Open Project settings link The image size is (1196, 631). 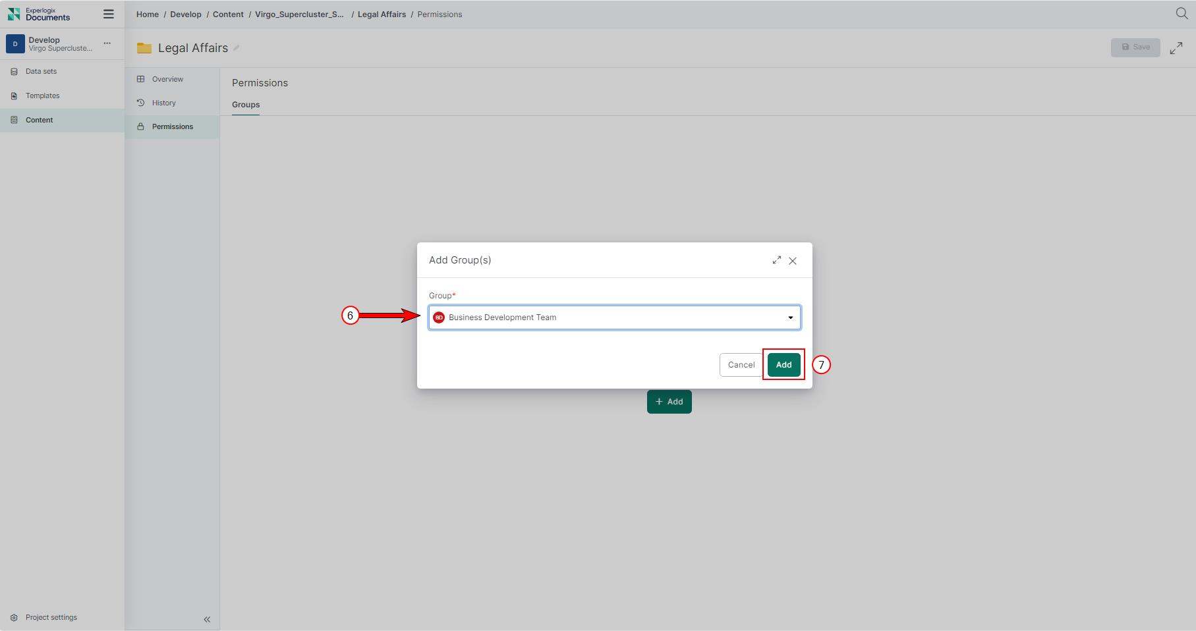[x=51, y=617]
